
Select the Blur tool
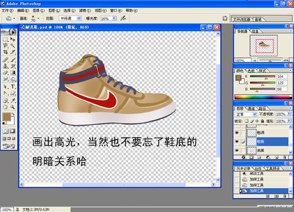point(5,79)
